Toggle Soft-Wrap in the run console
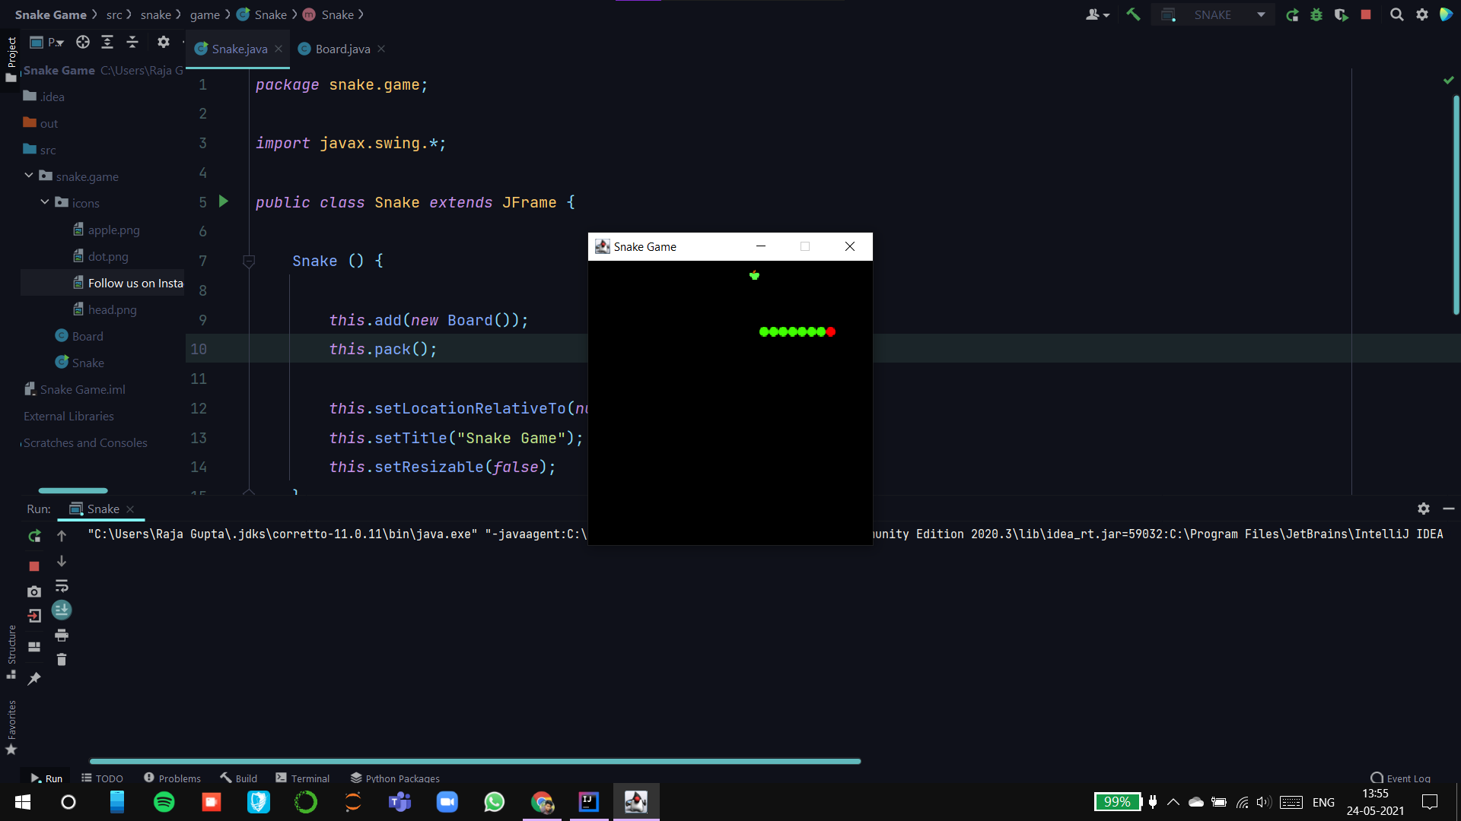The width and height of the screenshot is (1461, 821). coord(62,586)
